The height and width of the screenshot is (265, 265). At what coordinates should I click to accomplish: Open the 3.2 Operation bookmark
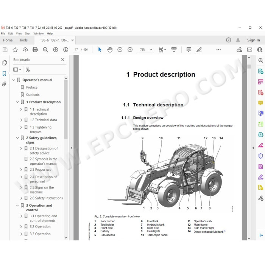point(40,227)
